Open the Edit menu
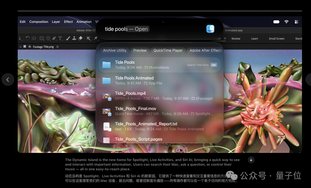The width and height of the screenshot is (311, 188). [23, 22]
